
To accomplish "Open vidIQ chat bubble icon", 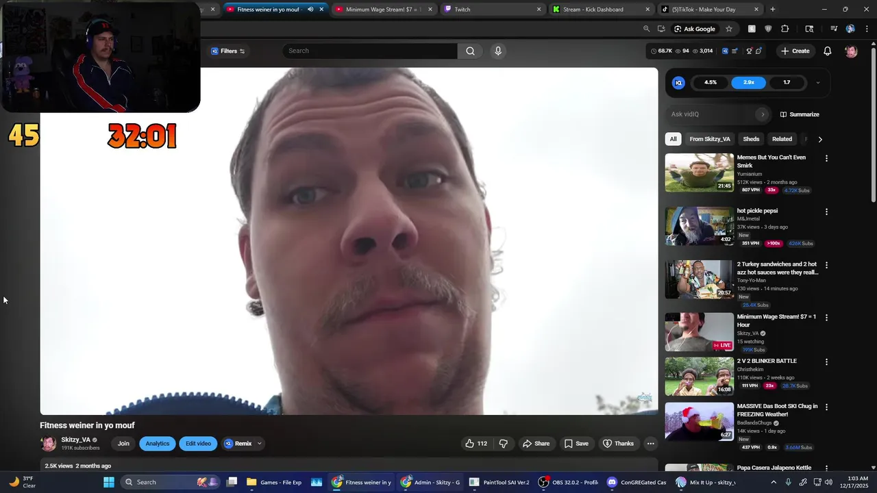I will tap(758, 51).
